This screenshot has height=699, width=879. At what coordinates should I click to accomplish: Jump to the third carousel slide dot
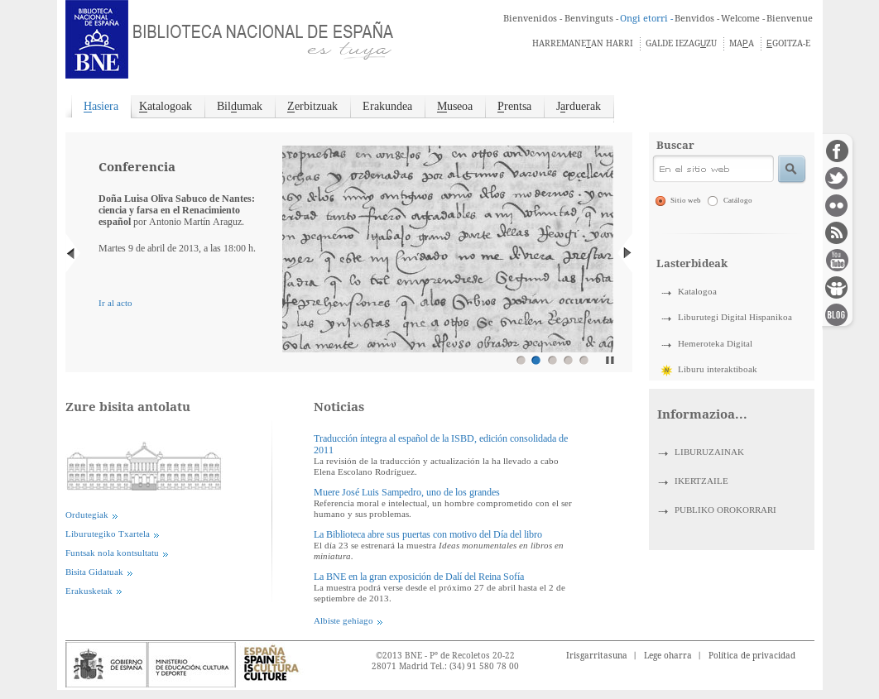(x=552, y=360)
